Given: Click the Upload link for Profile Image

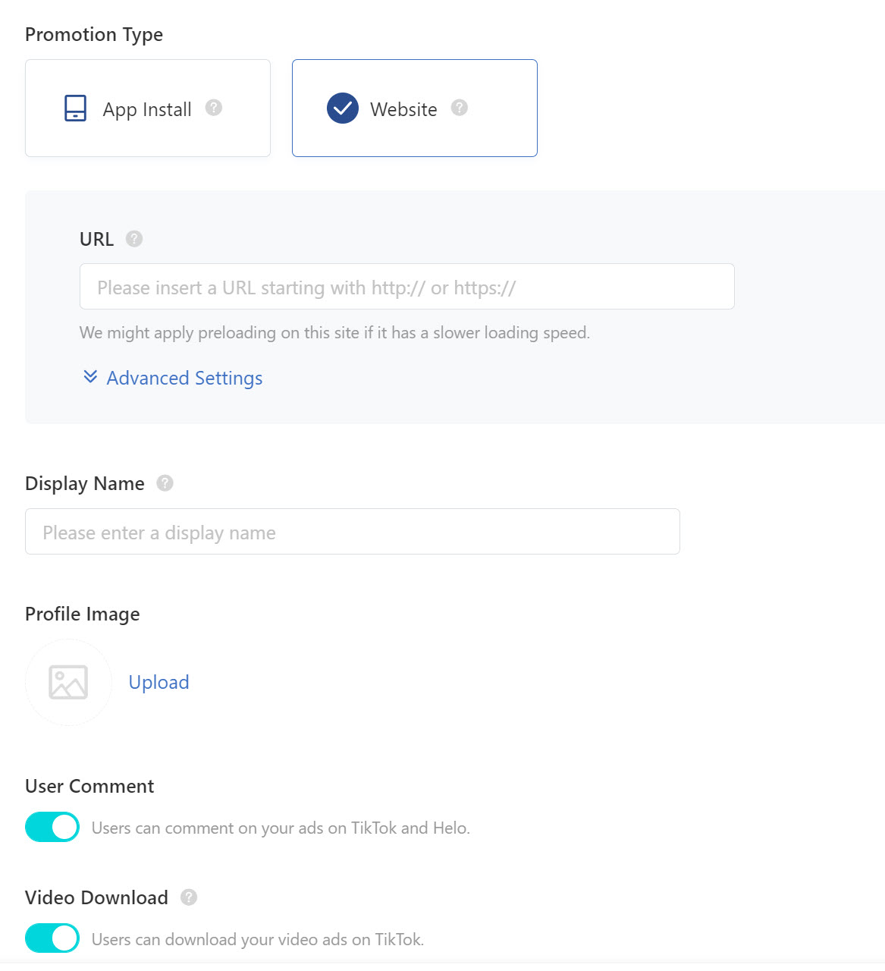Looking at the screenshot, I should [158, 682].
